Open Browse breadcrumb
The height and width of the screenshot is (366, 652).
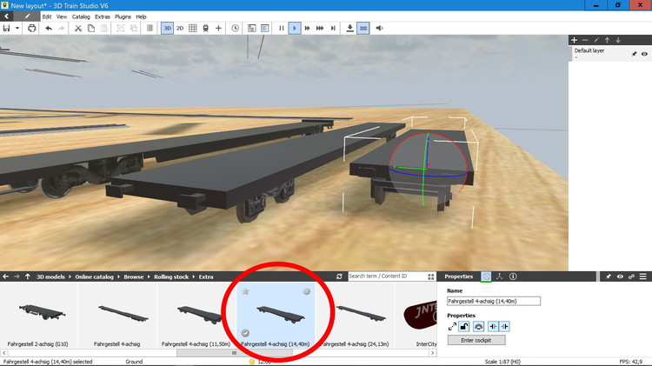pos(134,277)
